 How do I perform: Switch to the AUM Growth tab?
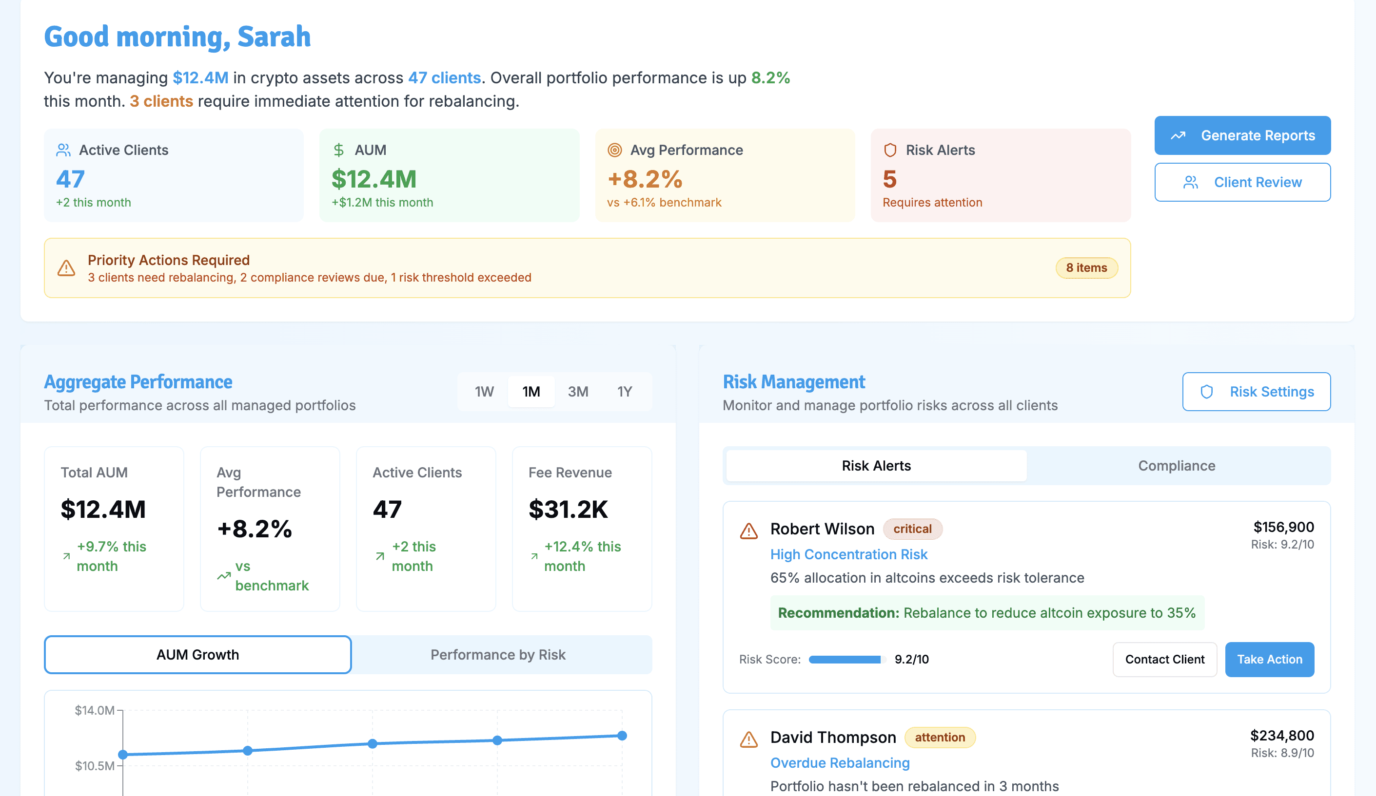[197, 654]
